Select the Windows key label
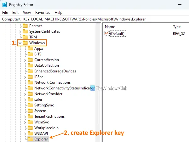Screen dimensions: 189x142 tap(37, 43)
